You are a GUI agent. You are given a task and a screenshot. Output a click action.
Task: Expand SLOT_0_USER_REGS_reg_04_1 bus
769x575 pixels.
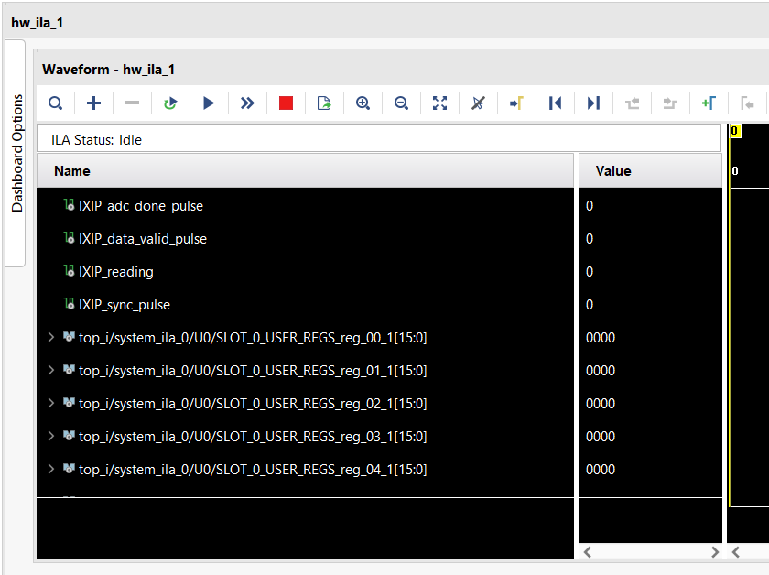51,470
